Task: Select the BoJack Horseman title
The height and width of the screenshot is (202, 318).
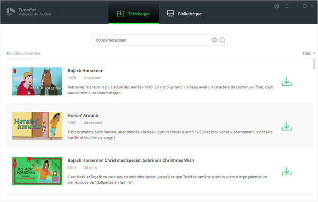Action: click(x=85, y=71)
